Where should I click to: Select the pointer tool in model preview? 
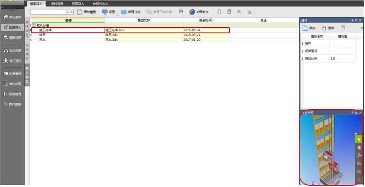pos(359,139)
